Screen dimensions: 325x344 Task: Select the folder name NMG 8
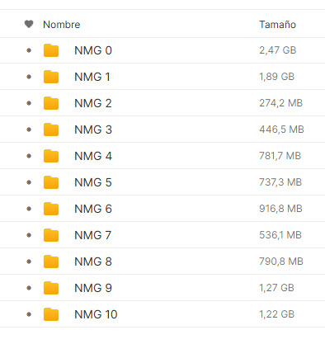pos(93,262)
